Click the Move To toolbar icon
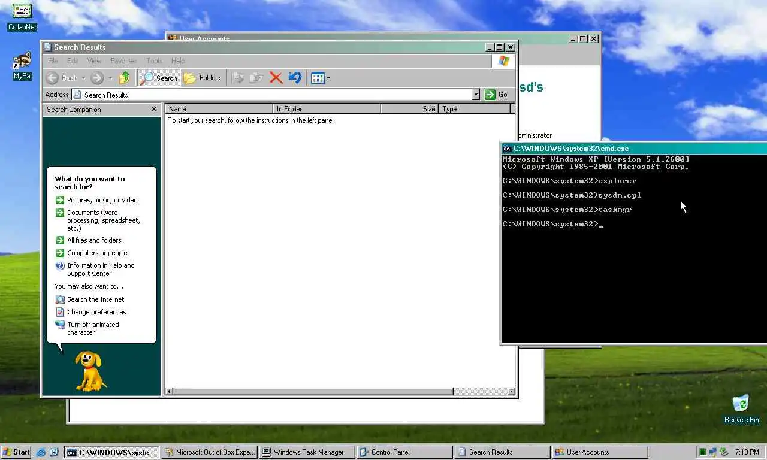 (x=238, y=78)
